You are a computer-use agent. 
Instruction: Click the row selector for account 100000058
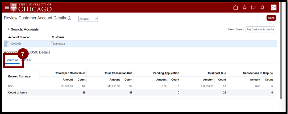coord(5,44)
